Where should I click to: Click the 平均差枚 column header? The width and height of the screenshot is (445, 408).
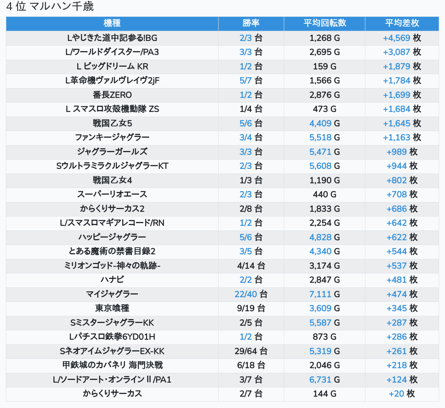click(x=402, y=23)
